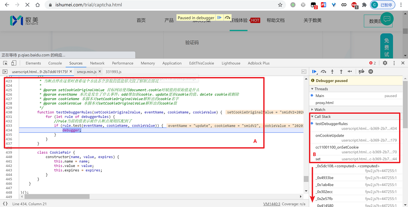Open DevTools settings gear
The width and height of the screenshot is (408, 207).
coord(385,63)
